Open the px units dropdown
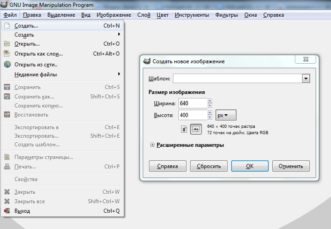The image size is (331, 229). point(226,115)
